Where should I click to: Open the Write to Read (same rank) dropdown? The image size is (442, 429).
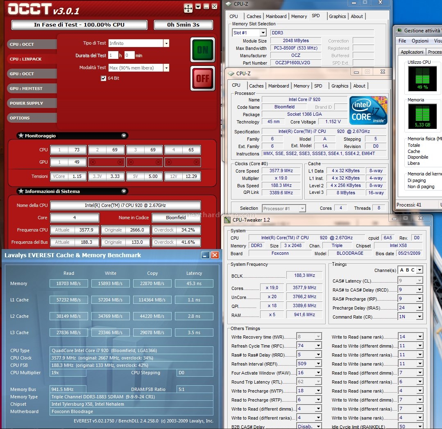pos(420,337)
